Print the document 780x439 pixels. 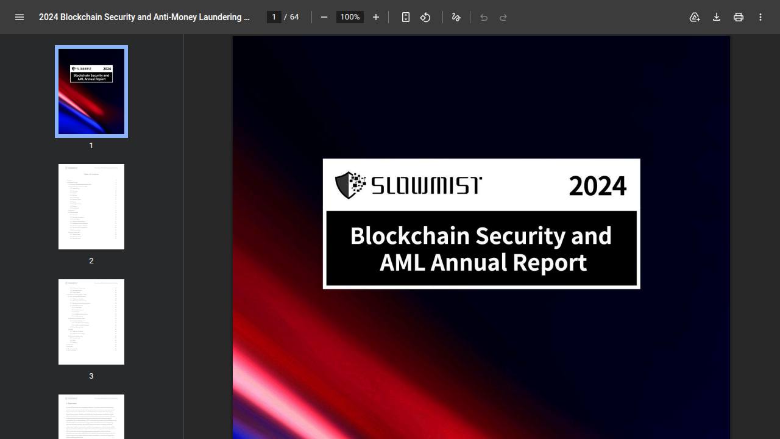tap(739, 17)
